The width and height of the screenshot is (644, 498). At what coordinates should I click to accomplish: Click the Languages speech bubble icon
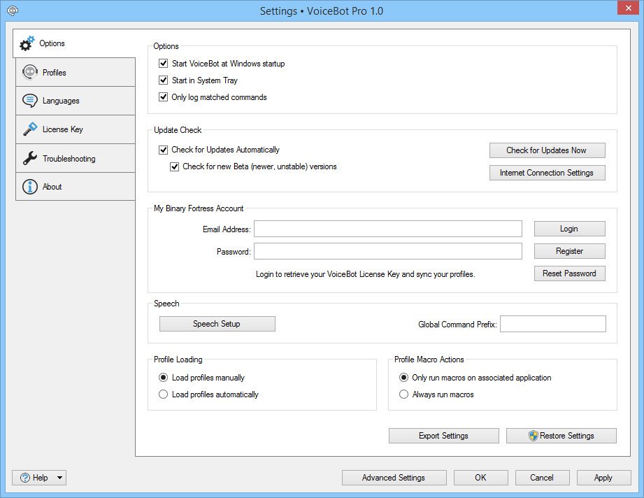29,101
